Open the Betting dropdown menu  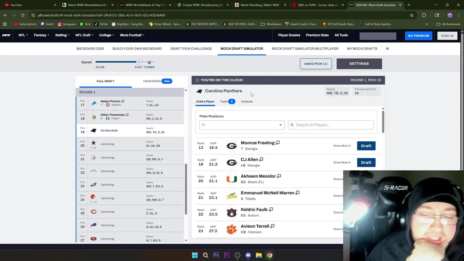coord(62,35)
